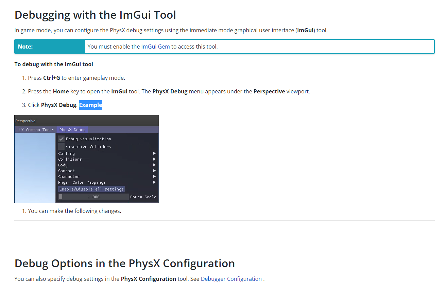Click the tool link in the intro
This screenshot has width=447, height=291.
[321, 30]
